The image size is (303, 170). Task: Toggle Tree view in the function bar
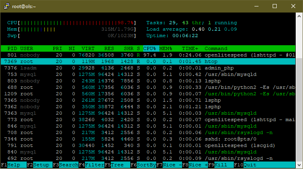[117, 165]
